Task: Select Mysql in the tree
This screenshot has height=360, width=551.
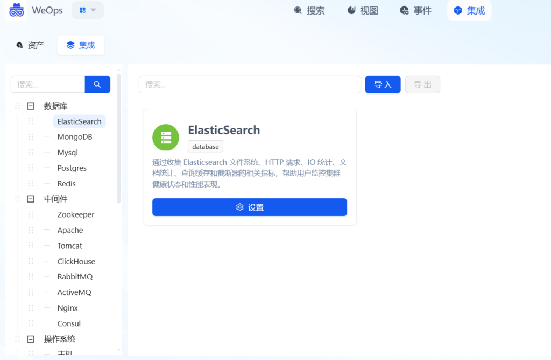Action: (67, 153)
